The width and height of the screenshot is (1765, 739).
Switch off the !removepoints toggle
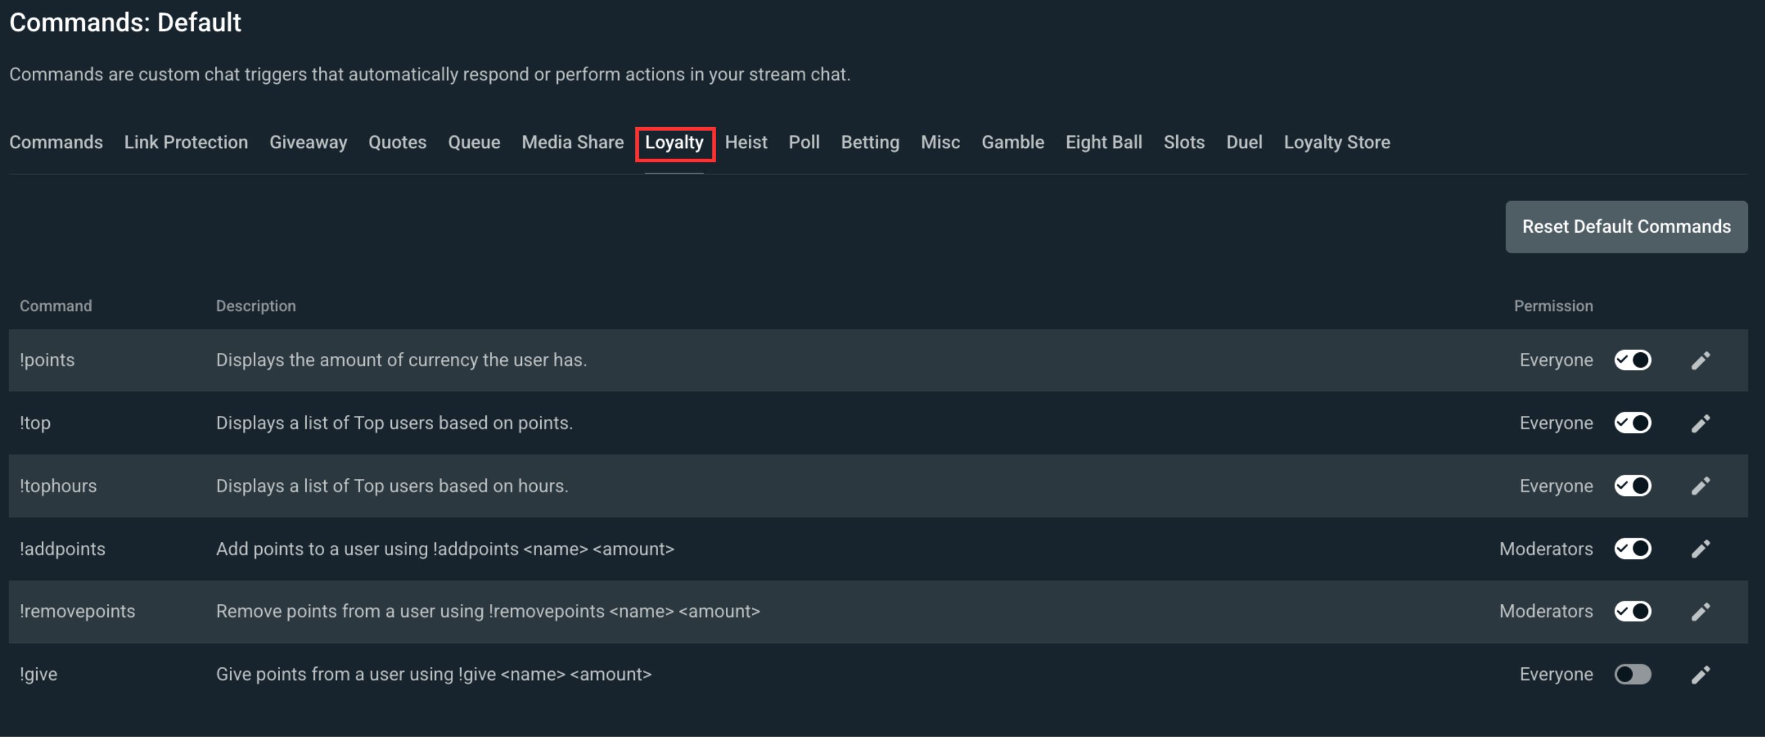[1633, 612]
